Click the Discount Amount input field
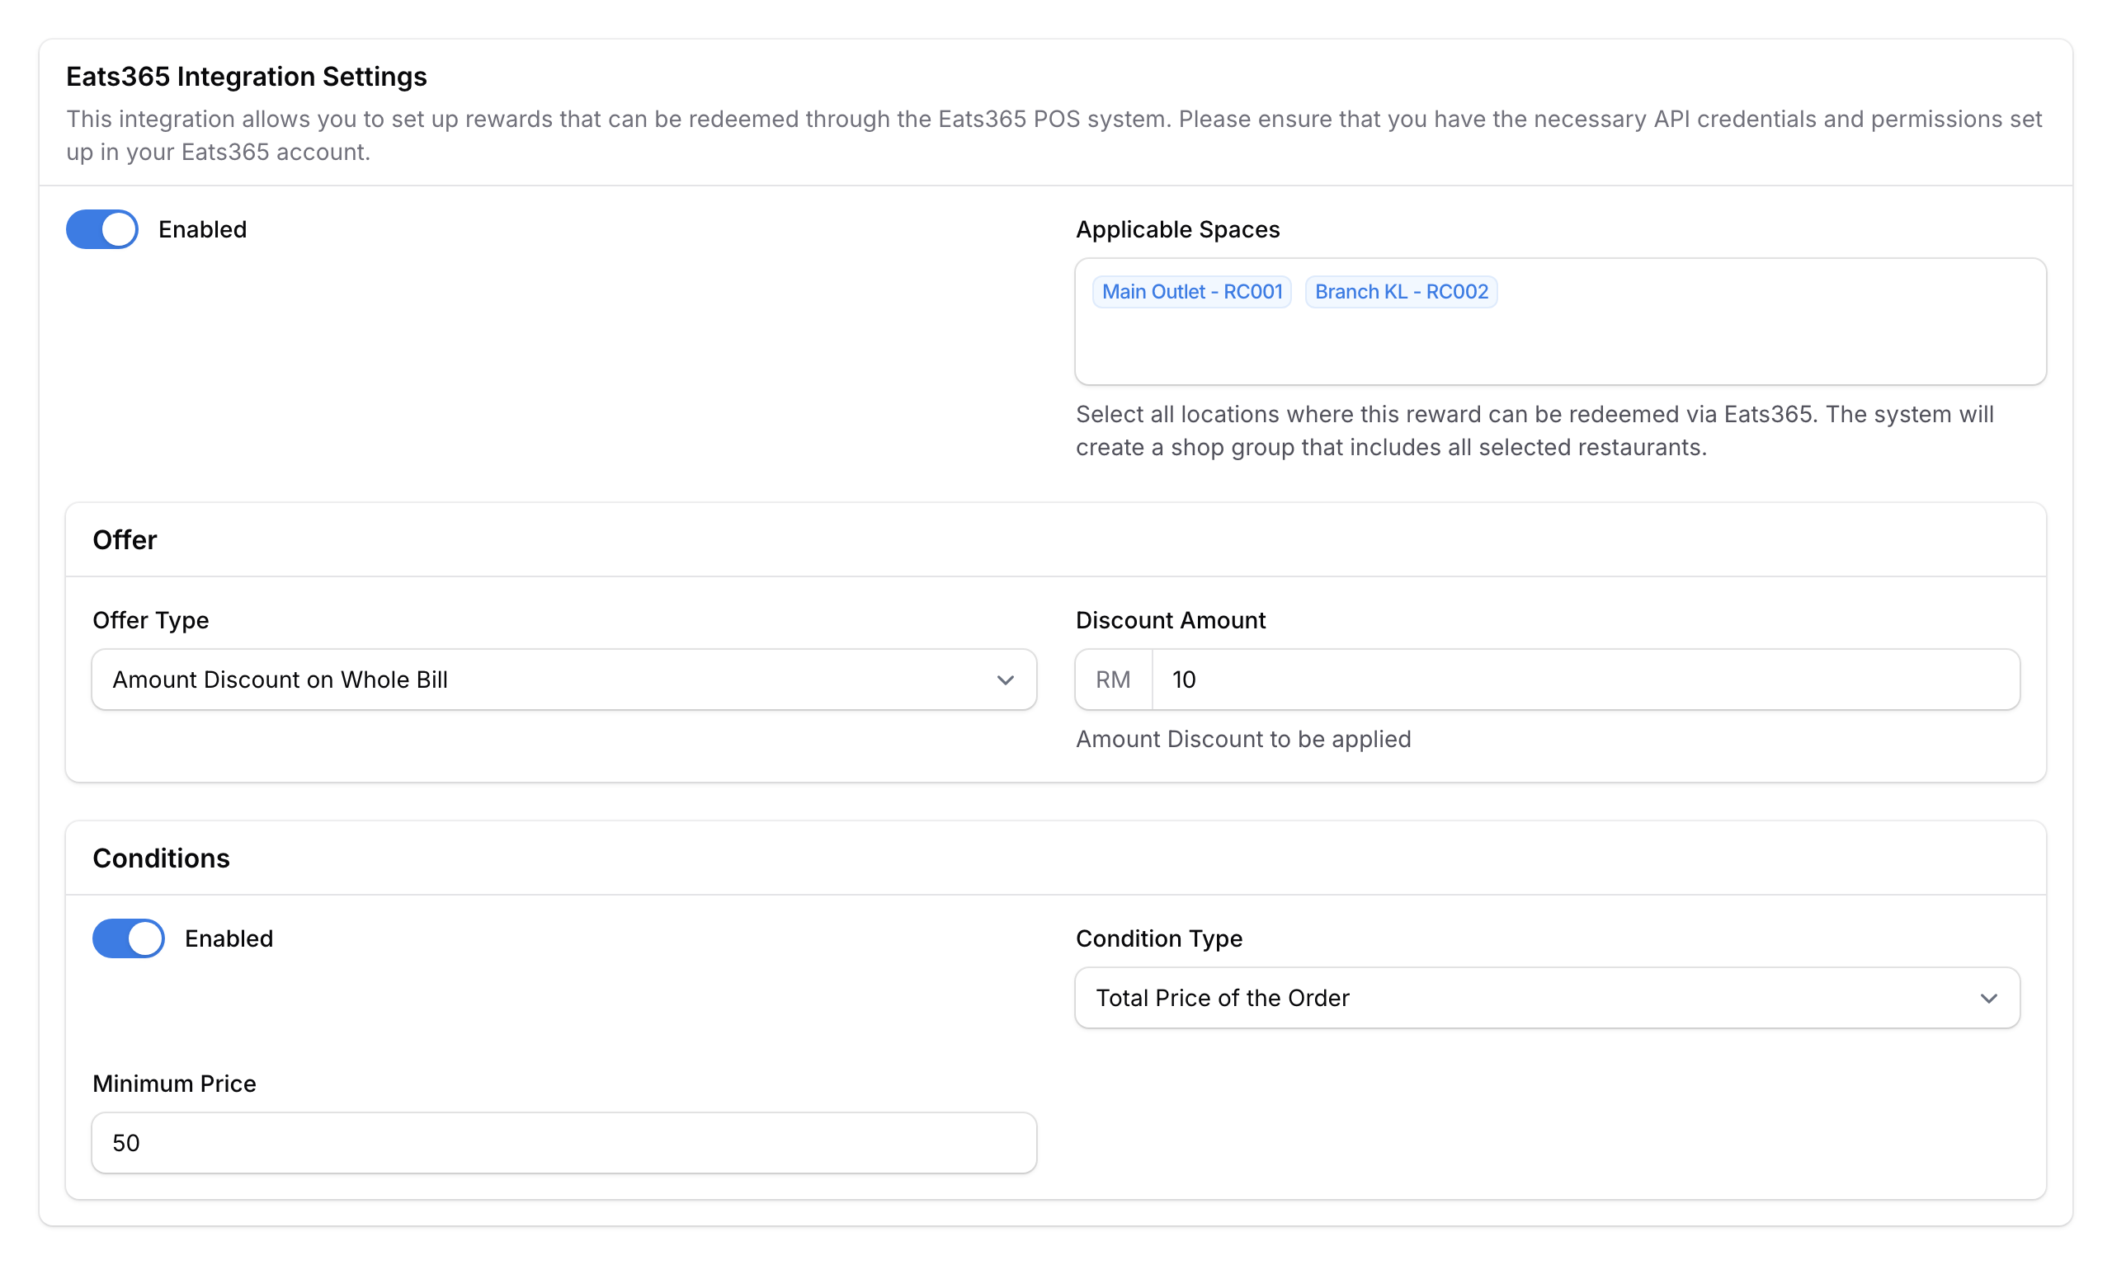Viewport: 2112px width, 1265px height. point(1585,680)
